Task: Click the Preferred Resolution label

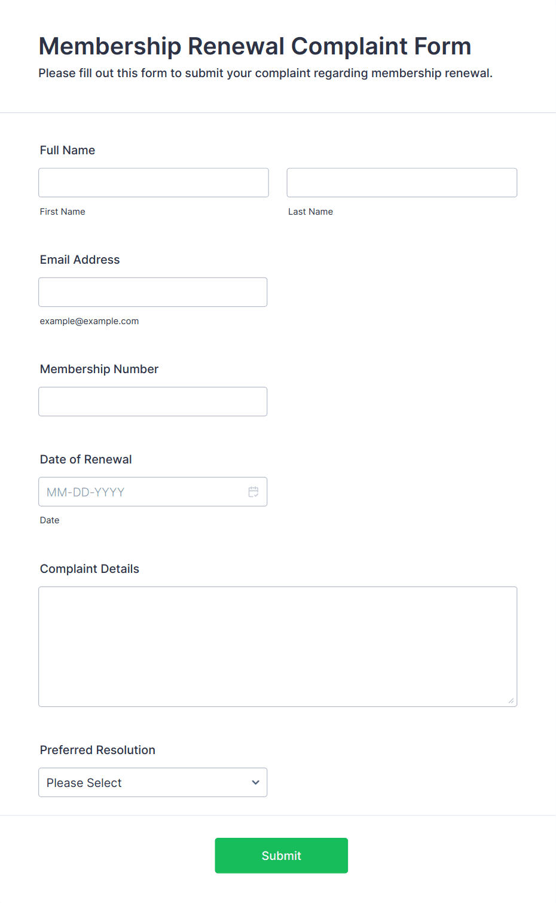Action: pyautogui.click(x=97, y=750)
